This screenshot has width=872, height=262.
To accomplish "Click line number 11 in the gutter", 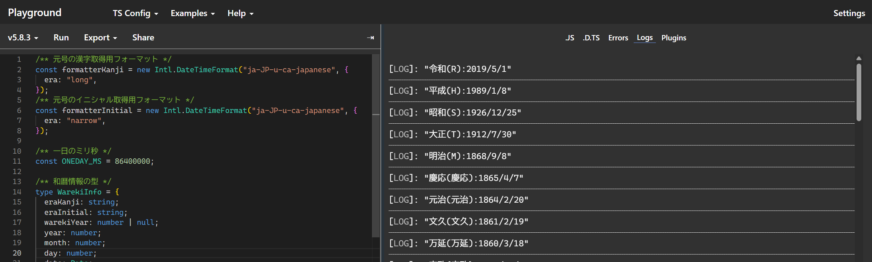I will (x=17, y=161).
